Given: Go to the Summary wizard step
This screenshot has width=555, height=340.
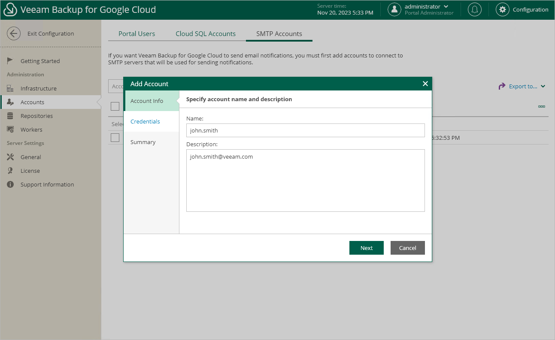Looking at the screenshot, I should coord(151,142).
